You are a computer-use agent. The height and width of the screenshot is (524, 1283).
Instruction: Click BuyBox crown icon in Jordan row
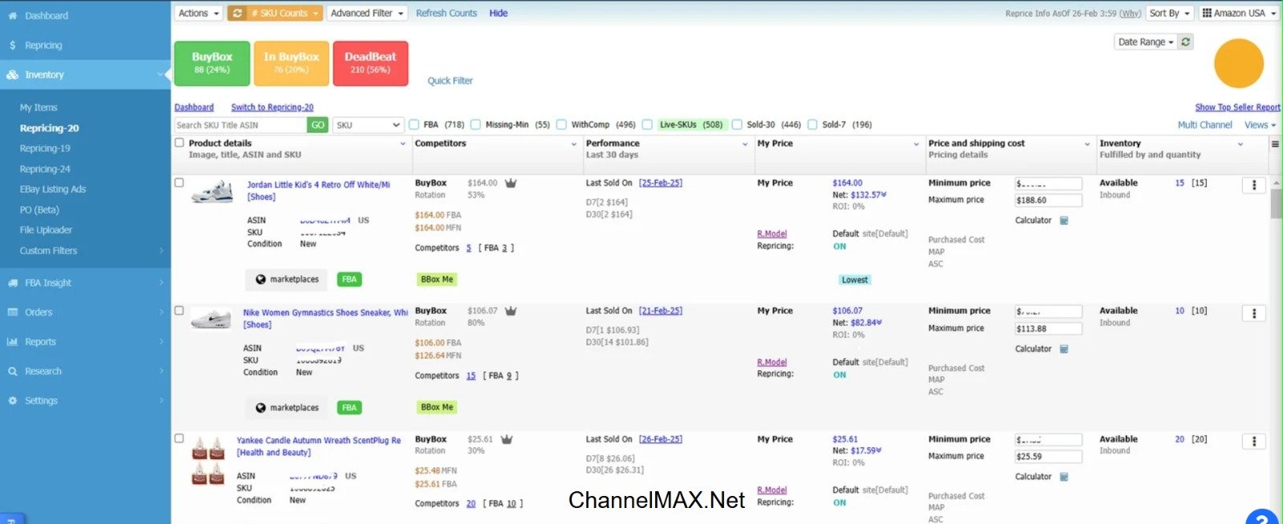[511, 183]
